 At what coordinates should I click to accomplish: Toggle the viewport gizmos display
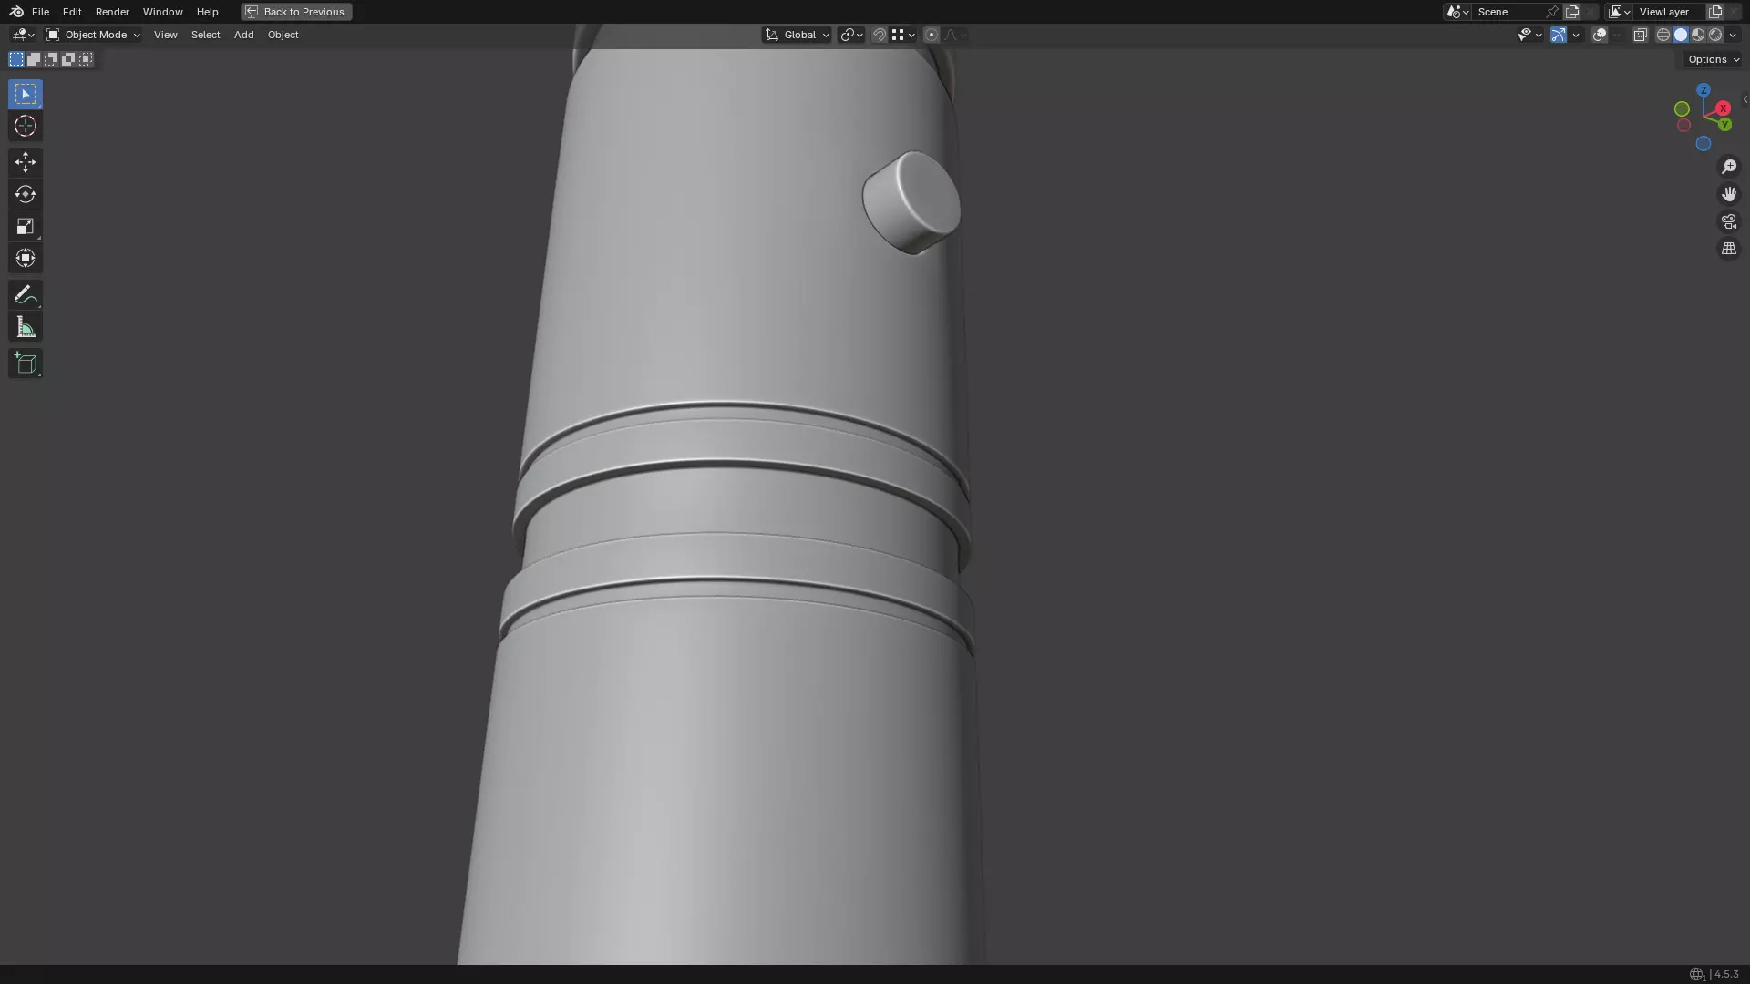pos(1558,35)
